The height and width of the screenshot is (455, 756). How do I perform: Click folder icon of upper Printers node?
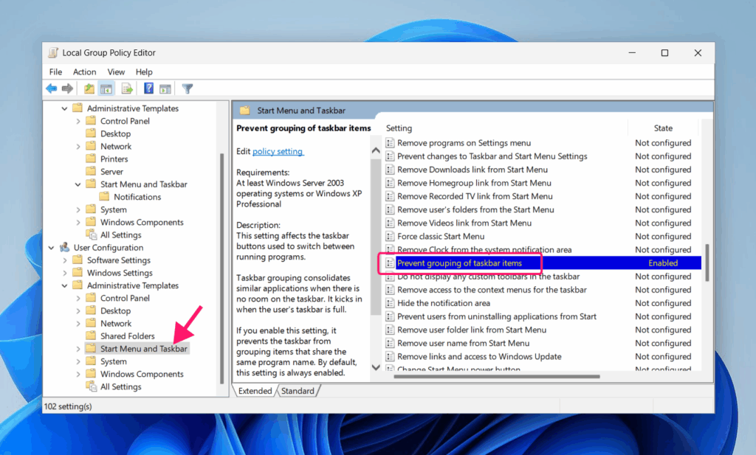pos(91,159)
